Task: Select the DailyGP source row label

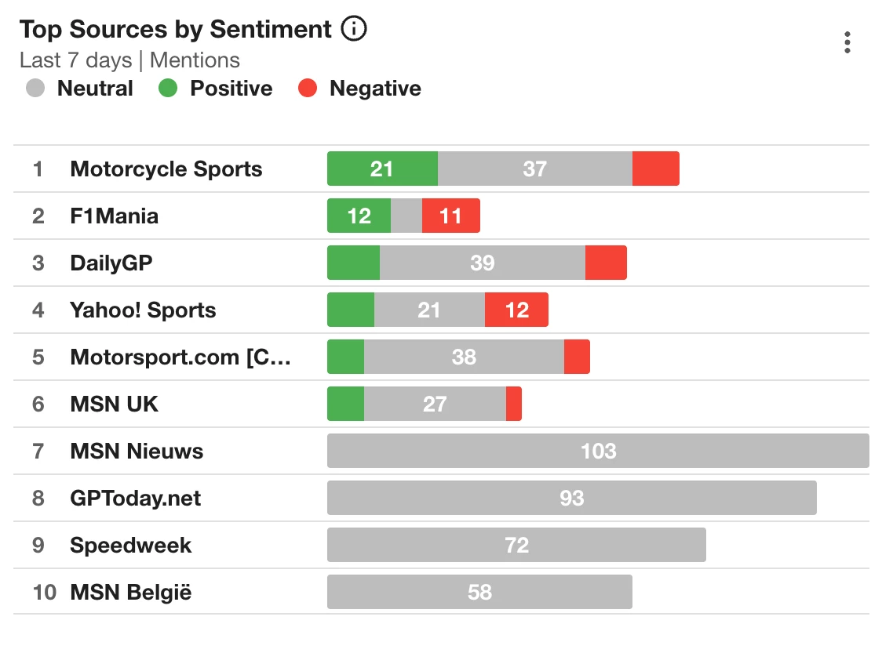Action: point(111,263)
